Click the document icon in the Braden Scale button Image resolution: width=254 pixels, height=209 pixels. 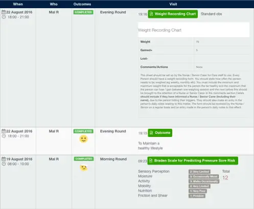(151, 160)
